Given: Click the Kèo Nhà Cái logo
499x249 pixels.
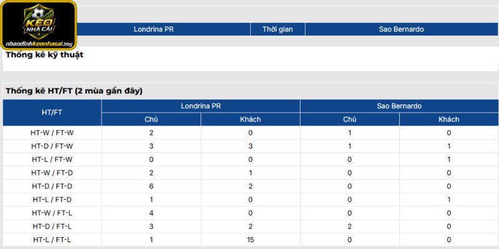Looking at the screenshot, I should pyautogui.click(x=39, y=26).
